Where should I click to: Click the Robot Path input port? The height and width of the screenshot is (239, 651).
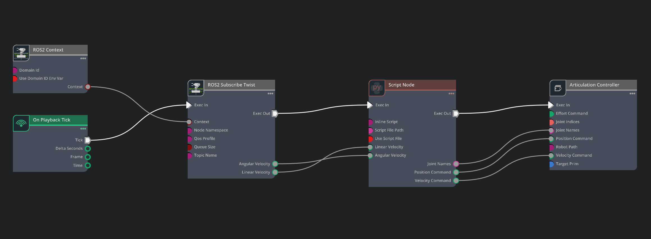(551, 147)
